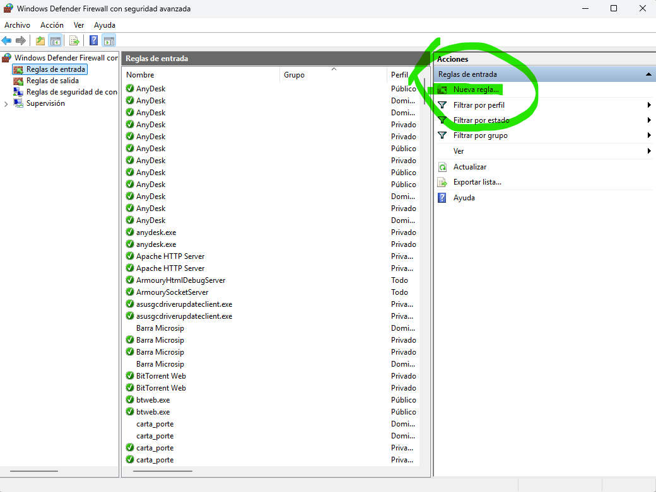Open the Ayuda menu in menu bar
The height and width of the screenshot is (492, 656).
pos(105,25)
